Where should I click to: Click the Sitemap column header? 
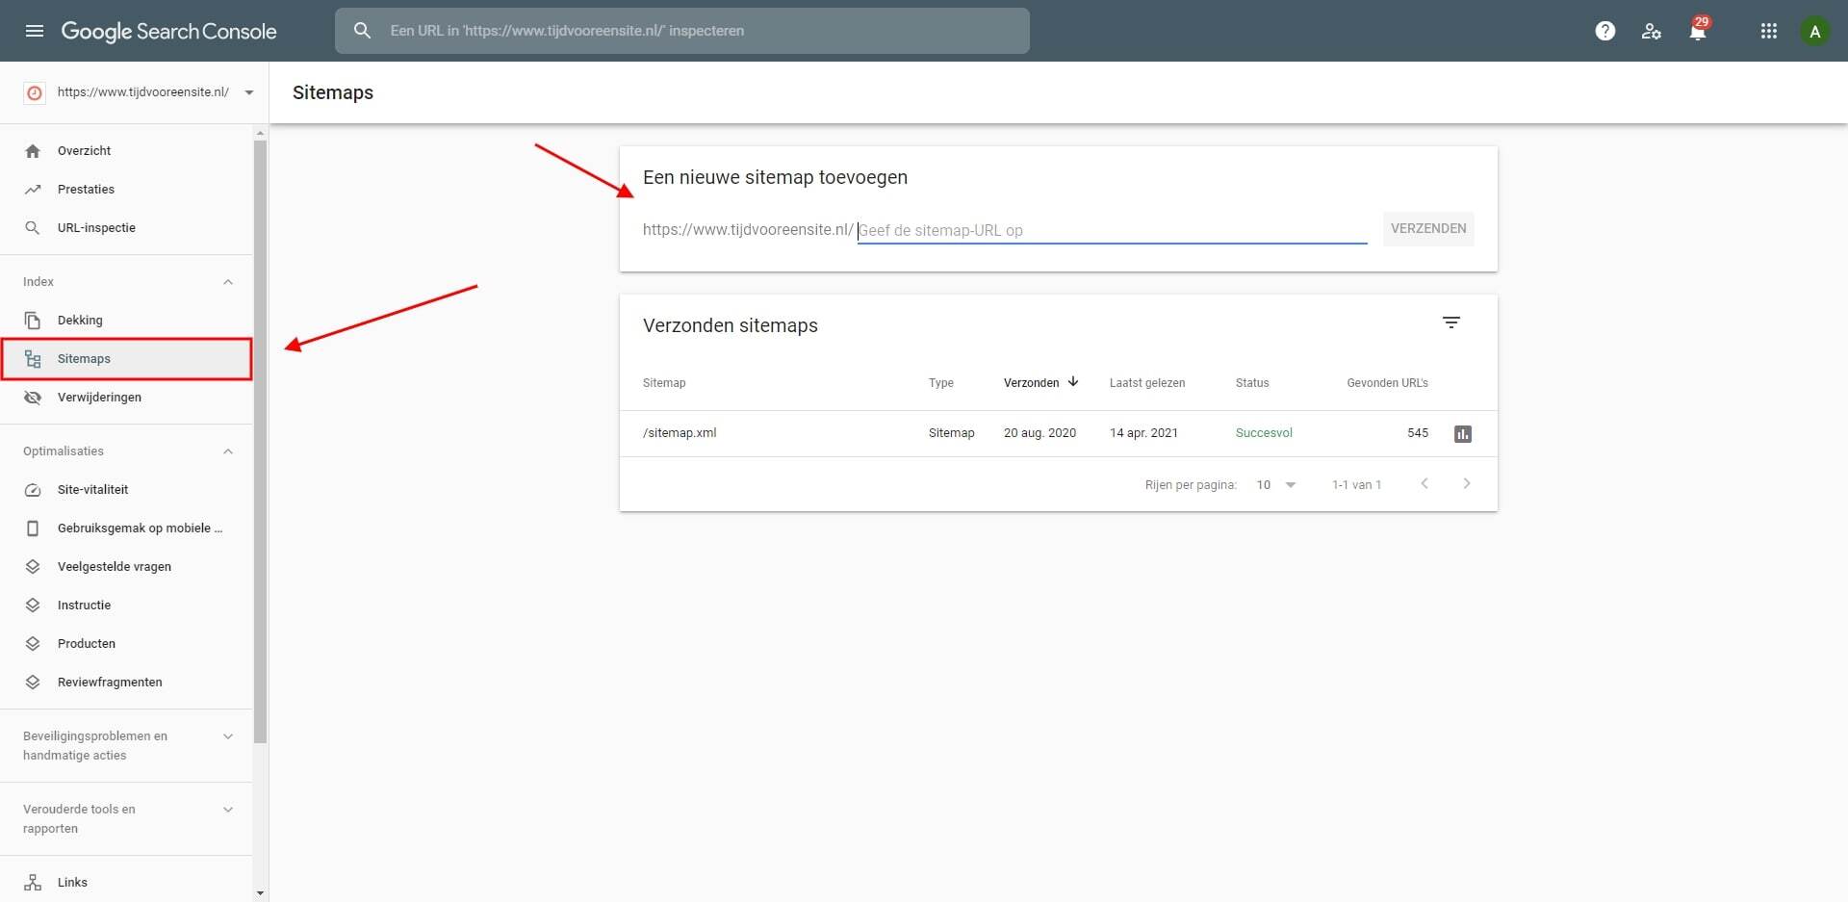pyautogui.click(x=664, y=383)
